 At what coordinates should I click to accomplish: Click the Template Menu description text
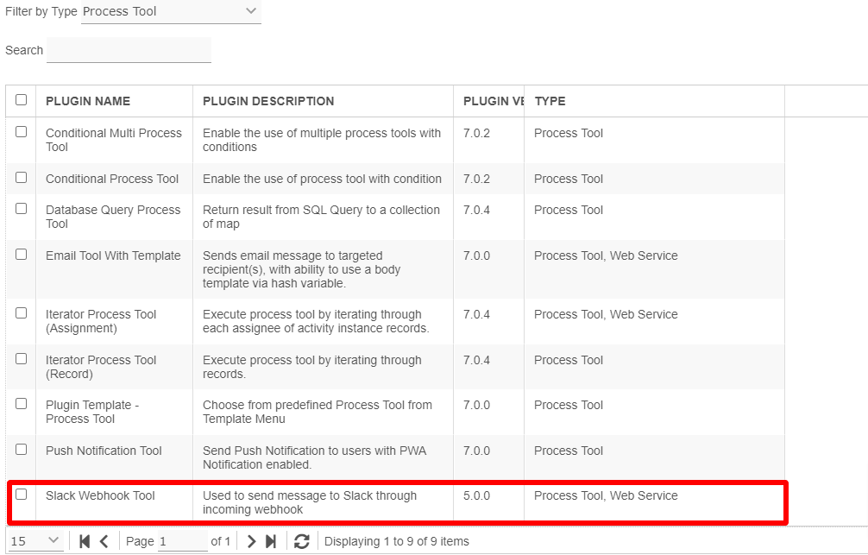(x=318, y=412)
